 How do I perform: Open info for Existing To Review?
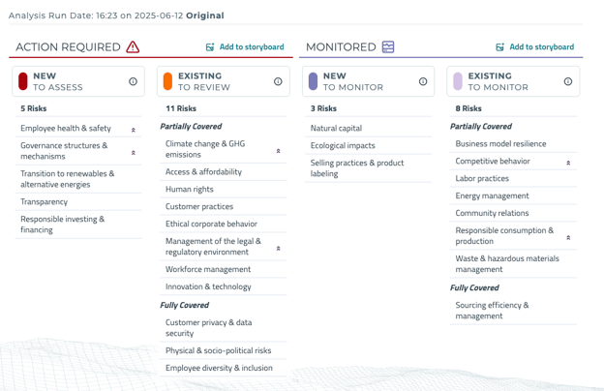click(278, 81)
